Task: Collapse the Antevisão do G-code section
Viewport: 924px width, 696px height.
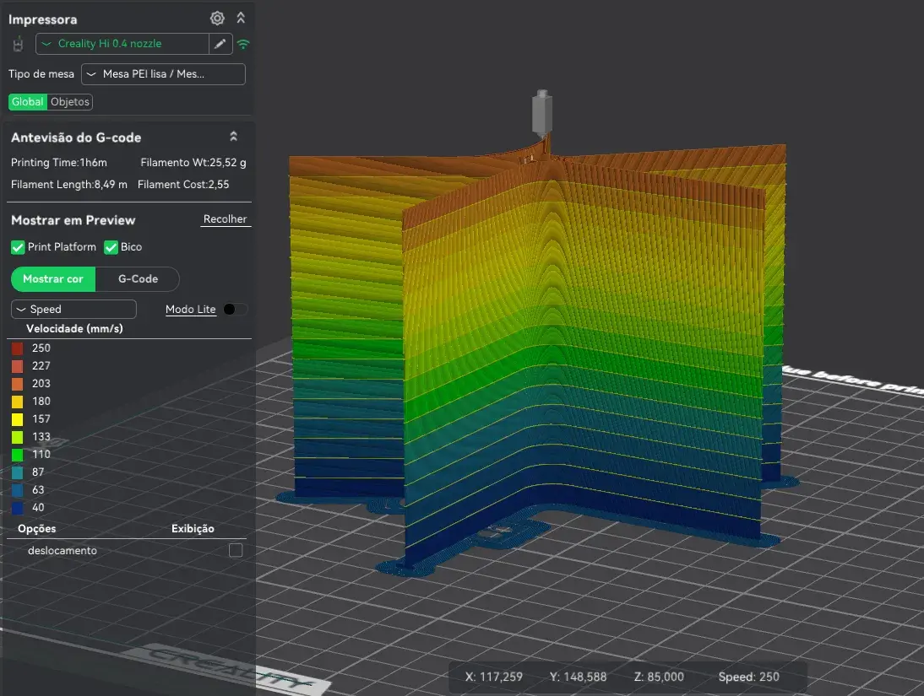Action: [233, 137]
